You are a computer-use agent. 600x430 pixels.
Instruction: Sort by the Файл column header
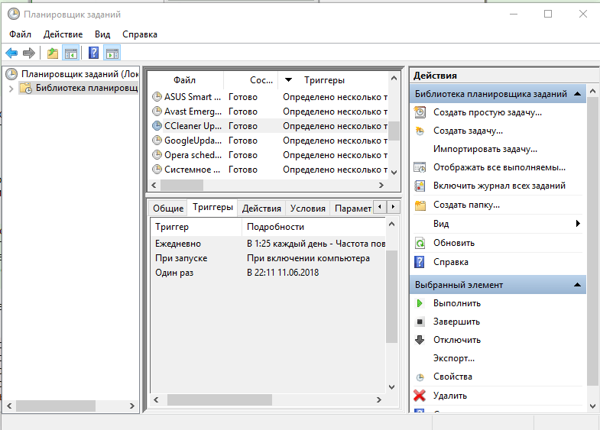[184, 80]
